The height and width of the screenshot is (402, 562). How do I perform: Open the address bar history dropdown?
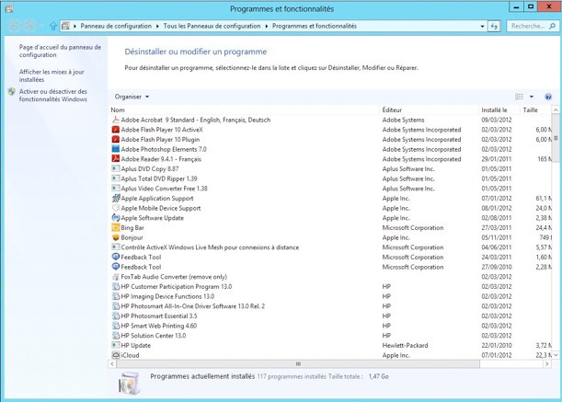[x=482, y=26]
